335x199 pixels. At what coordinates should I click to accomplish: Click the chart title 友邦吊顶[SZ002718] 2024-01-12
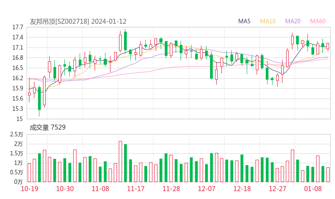78,21
